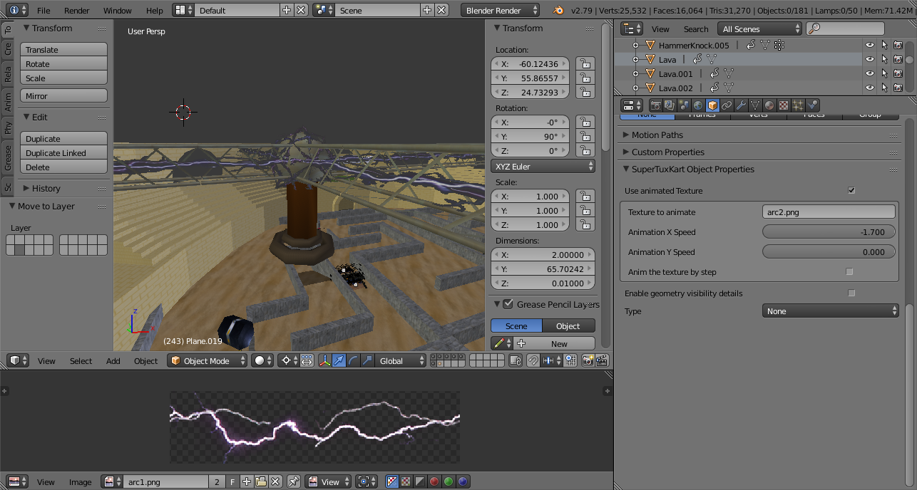
Task: Click the Animation X Speed slider
Action: pos(829,232)
